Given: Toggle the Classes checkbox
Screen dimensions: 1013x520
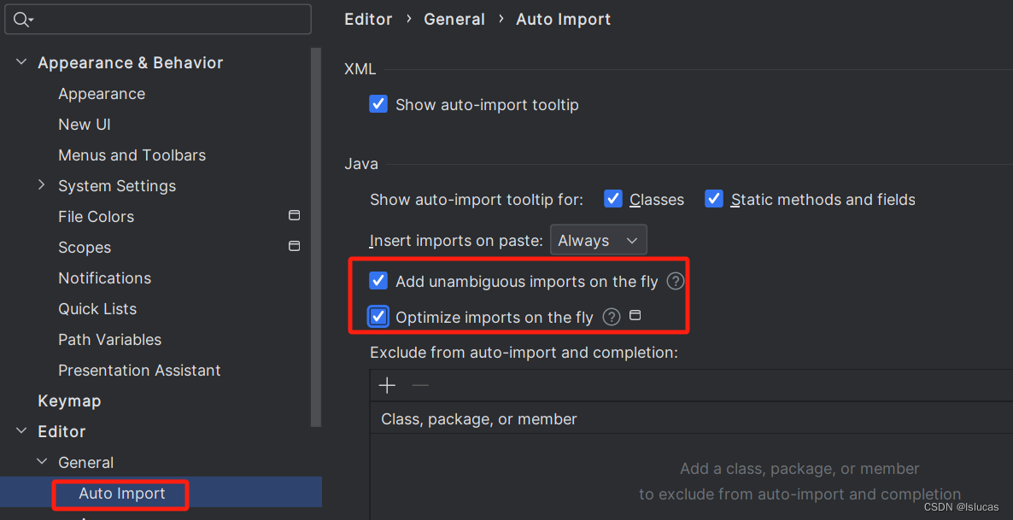Looking at the screenshot, I should [x=612, y=199].
